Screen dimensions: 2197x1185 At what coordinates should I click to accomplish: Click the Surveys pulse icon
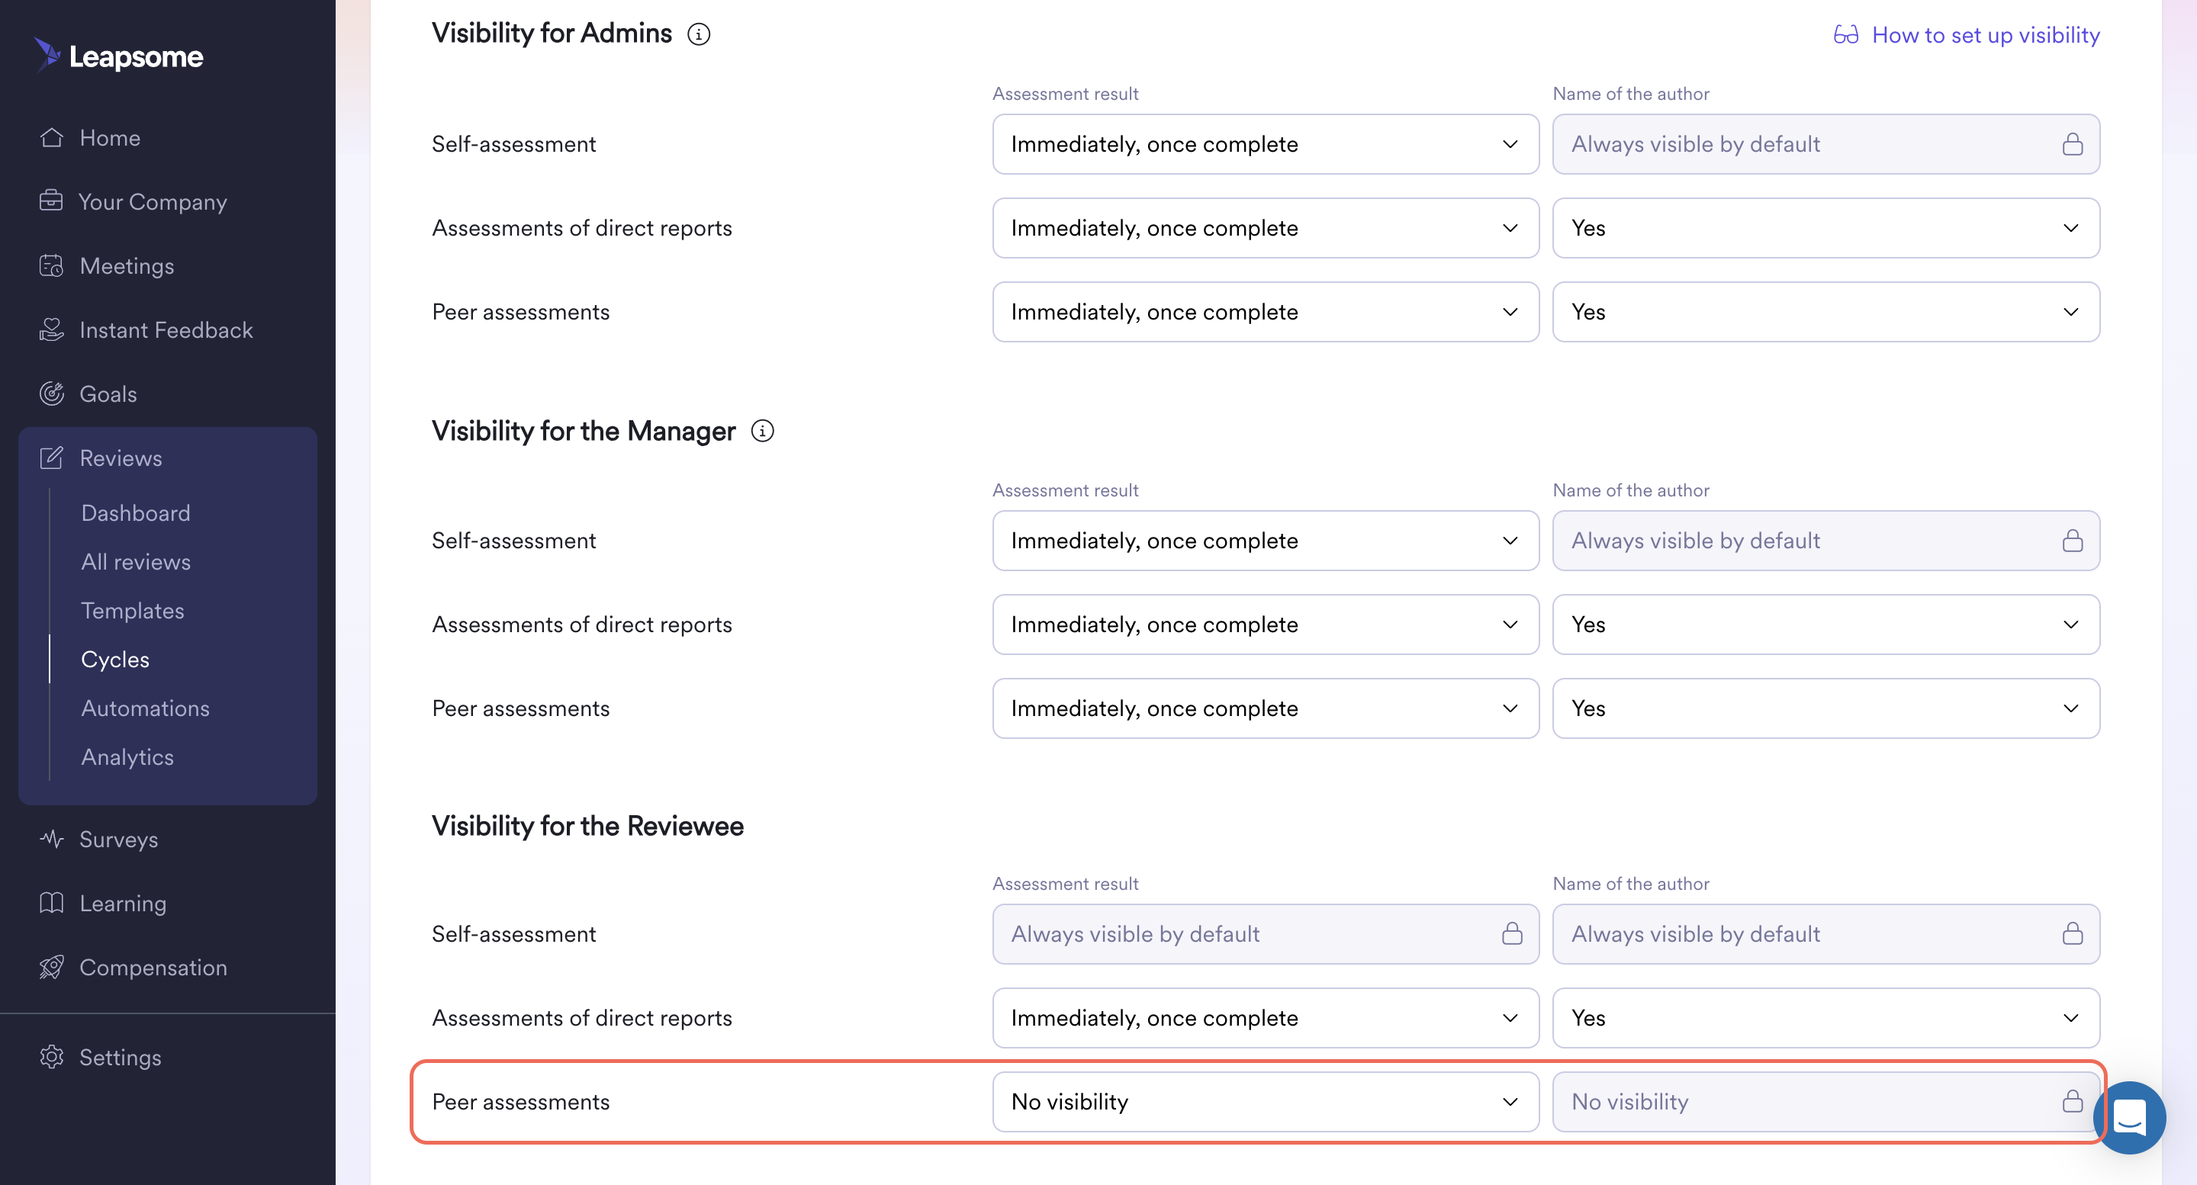click(51, 839)
